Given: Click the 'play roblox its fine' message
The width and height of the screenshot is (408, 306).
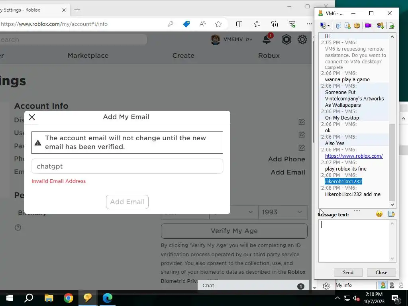Looking at the screenshot, I should point(345,169).
